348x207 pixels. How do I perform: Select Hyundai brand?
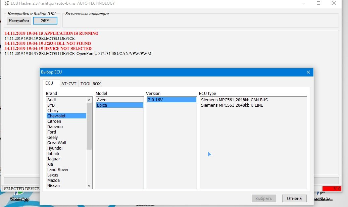[x=66, y=148]
